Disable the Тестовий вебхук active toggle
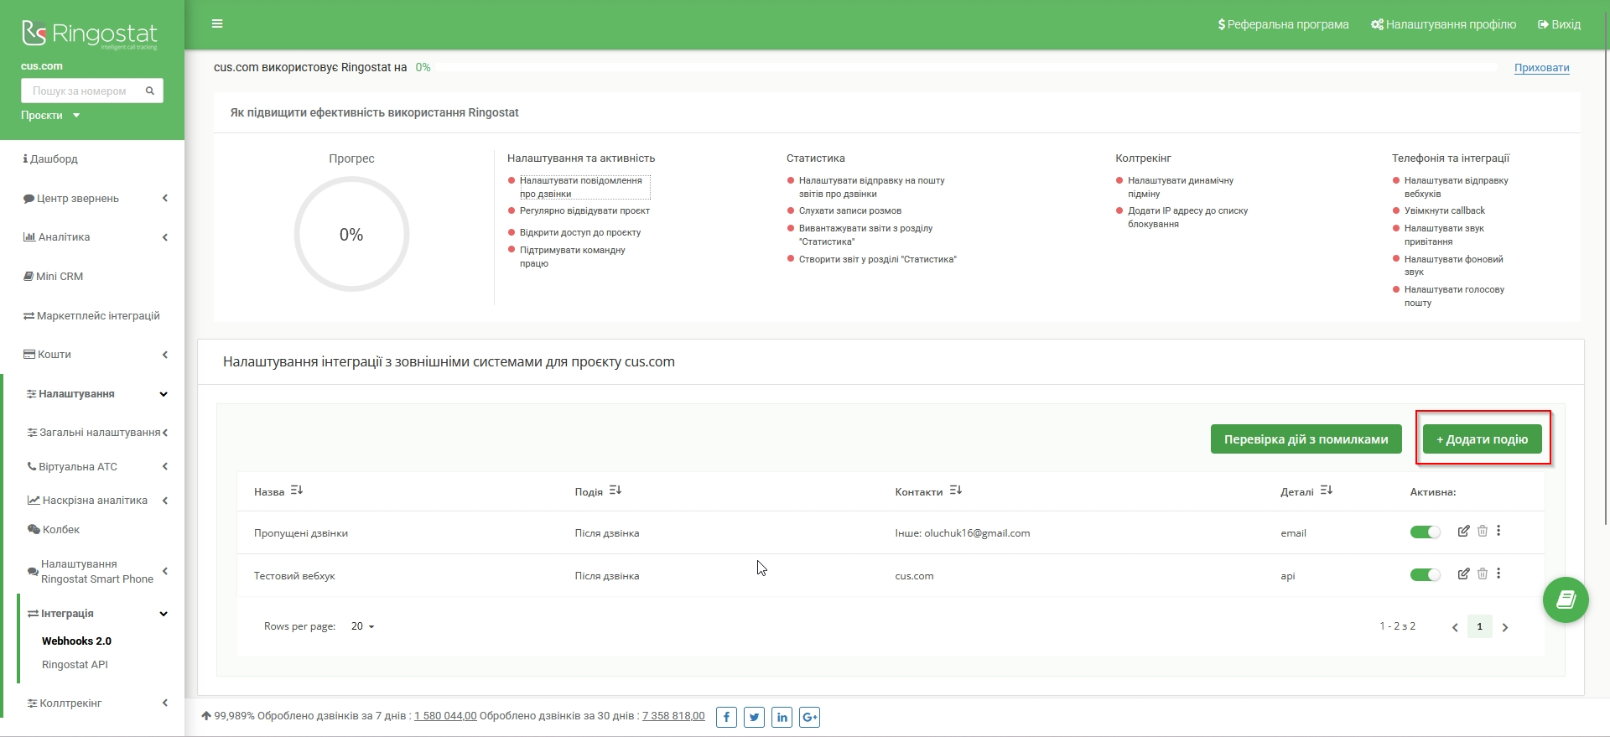Viewport: 1610px width, 737px height. (x=1425, y=574)
